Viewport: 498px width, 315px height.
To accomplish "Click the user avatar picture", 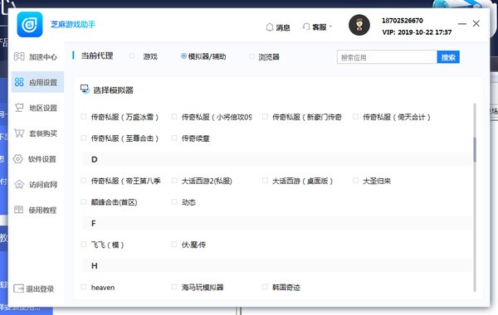I will (359, 25).
